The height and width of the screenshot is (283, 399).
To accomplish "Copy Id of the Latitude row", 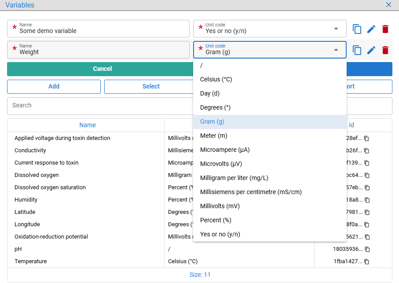I will 367,212.
